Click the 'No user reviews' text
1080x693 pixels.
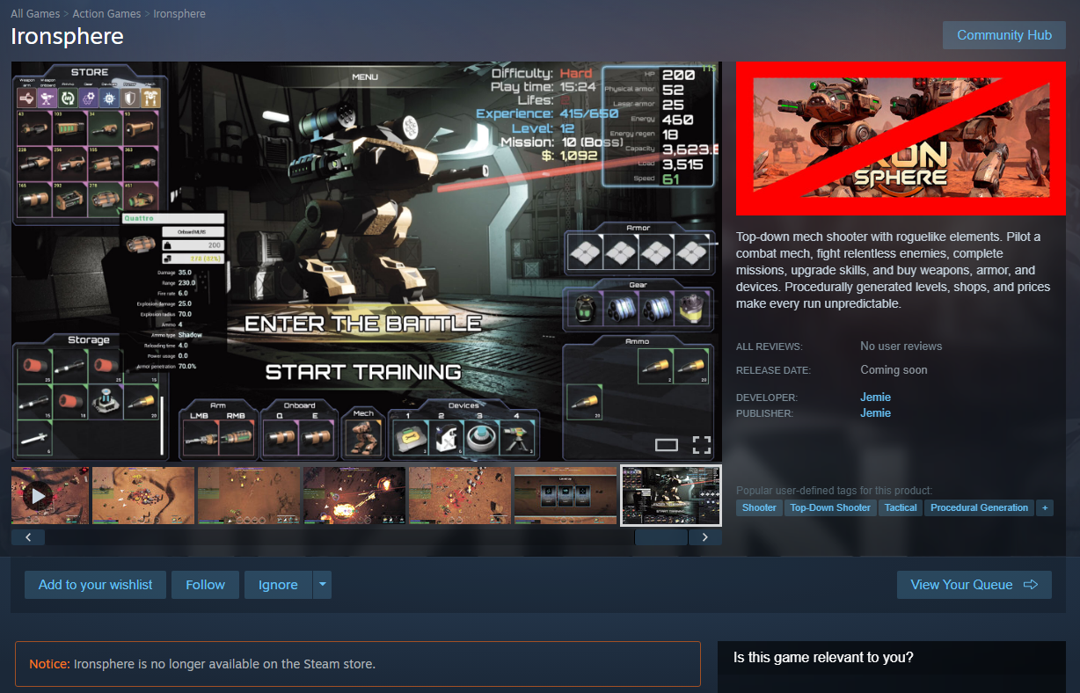(901, 346)
